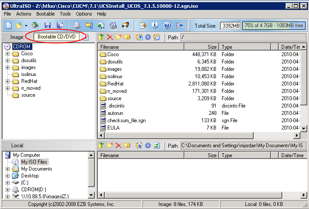Click the Open file folder icon
The height and width of the screenshot is (209, 309).
(19, 25)
